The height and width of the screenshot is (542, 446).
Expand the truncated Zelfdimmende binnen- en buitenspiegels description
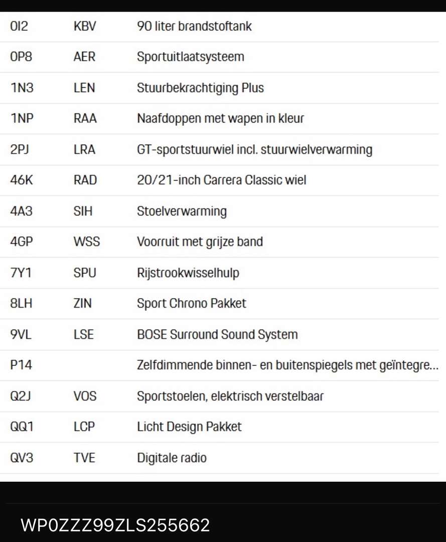[x=287, y=365]
